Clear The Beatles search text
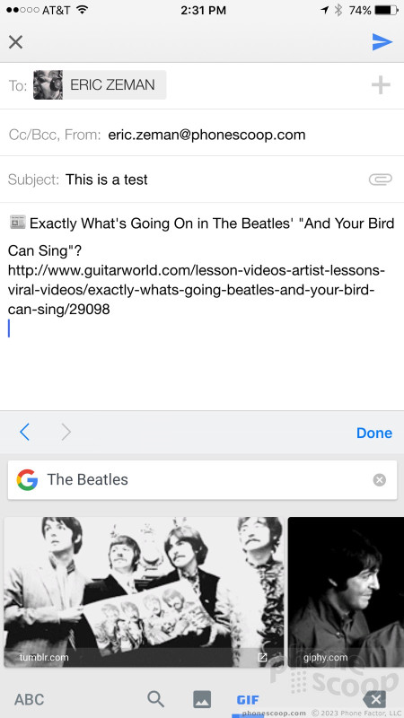The height and width of the screenshot is (718, 404). pos(379,480)
